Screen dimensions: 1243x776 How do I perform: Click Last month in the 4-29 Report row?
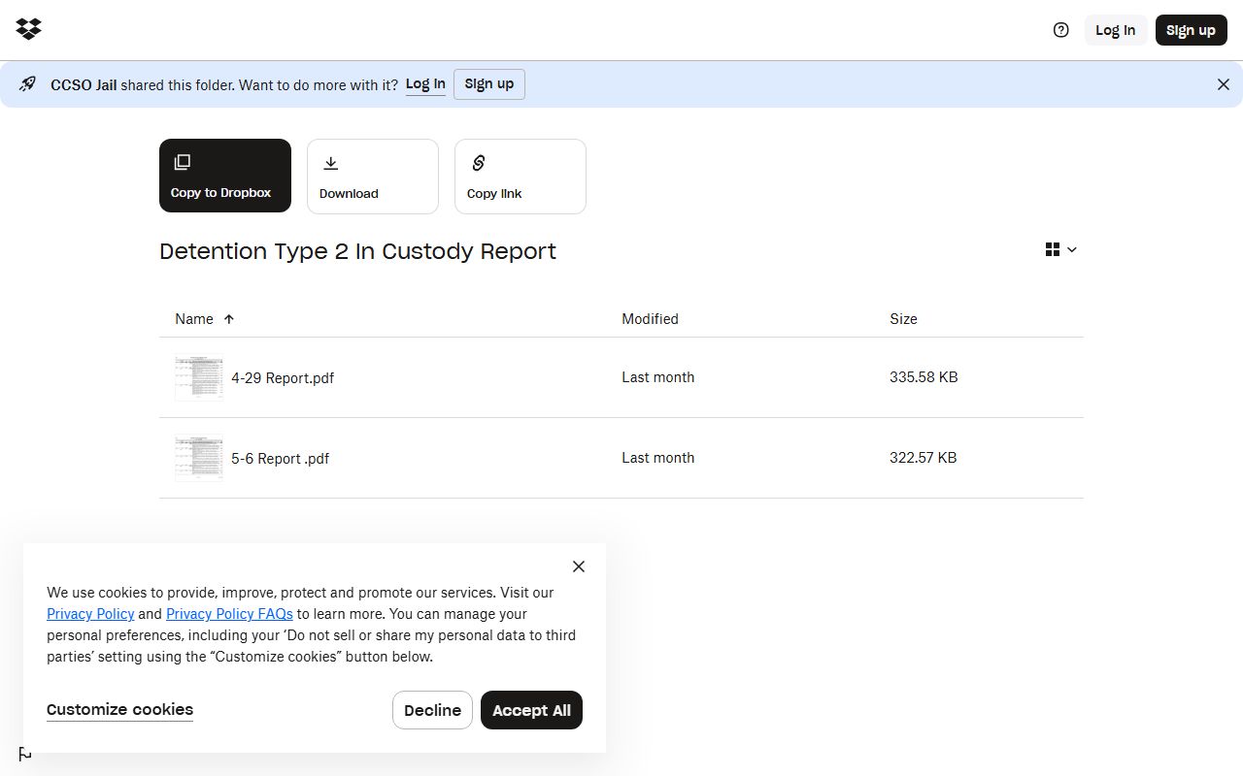658,377
